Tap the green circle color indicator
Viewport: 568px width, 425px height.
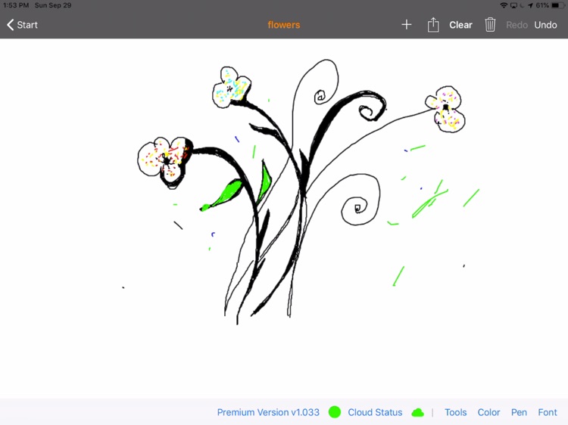pyautogui.click(x=334, y=412)
